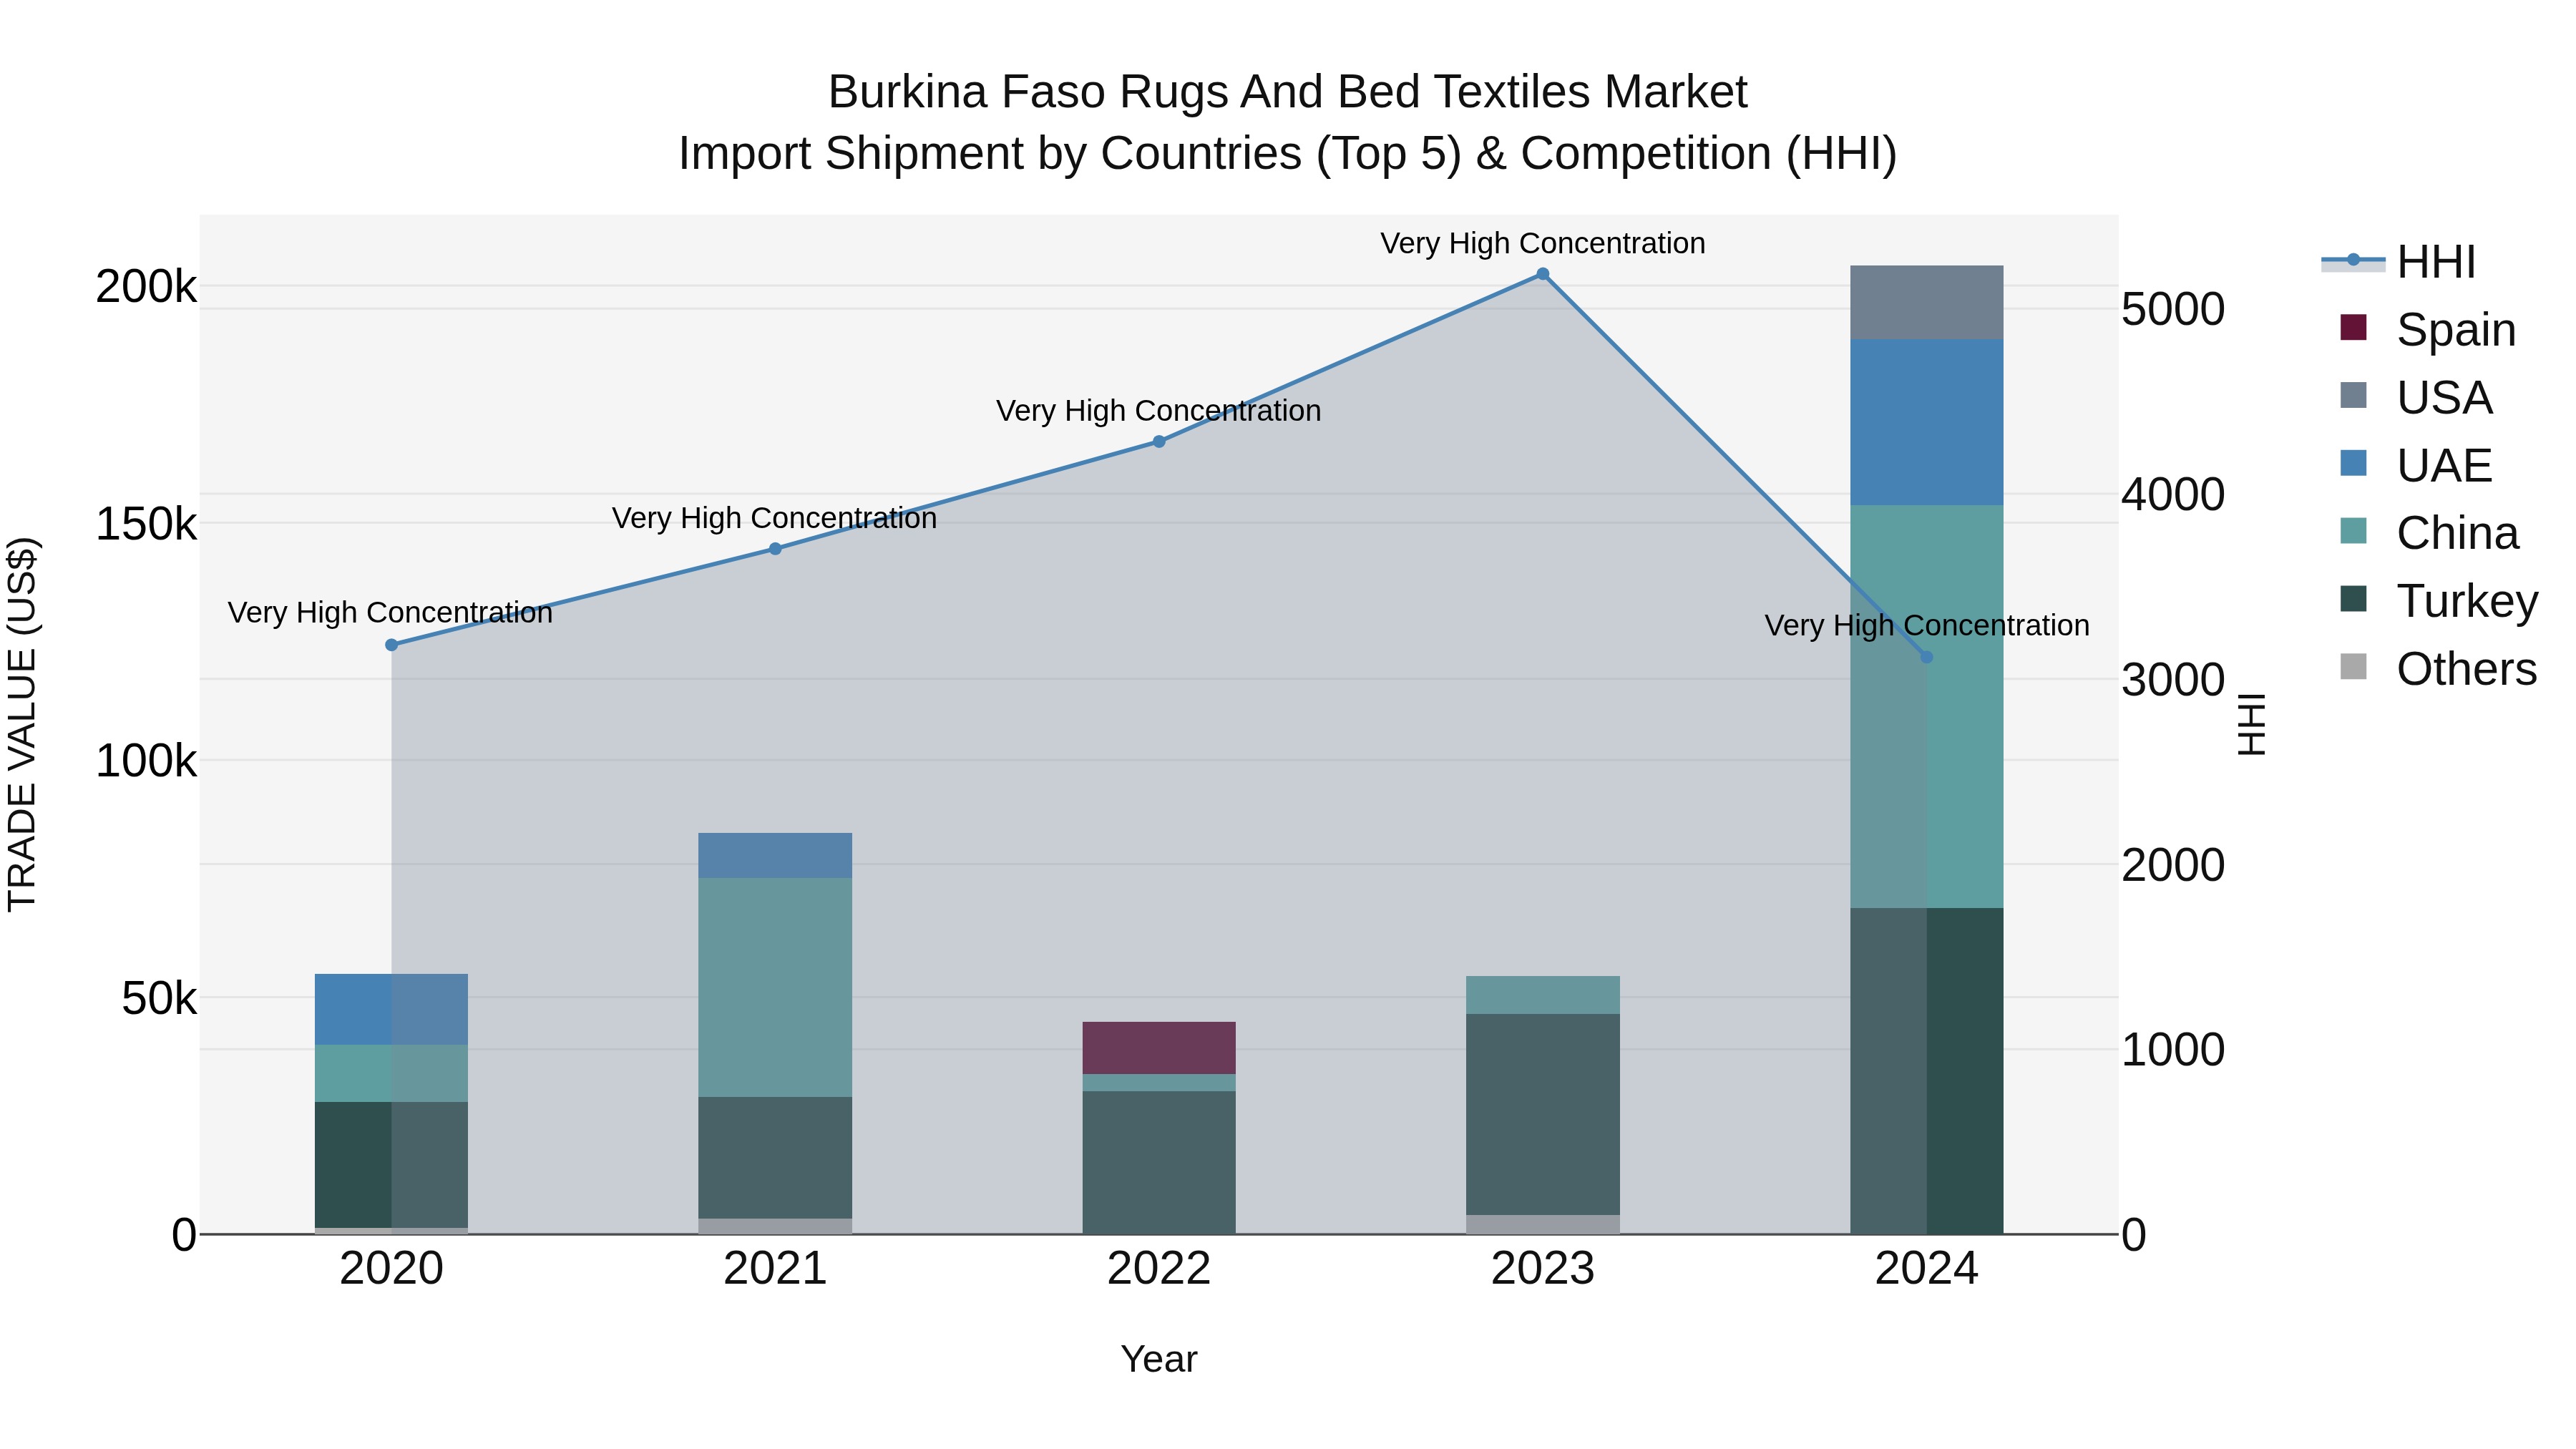This screenshot has width=2576, height=1449.
Task: Click the chart title Burkina Faso Rugs line
Action: click(x=1288, y=92)
